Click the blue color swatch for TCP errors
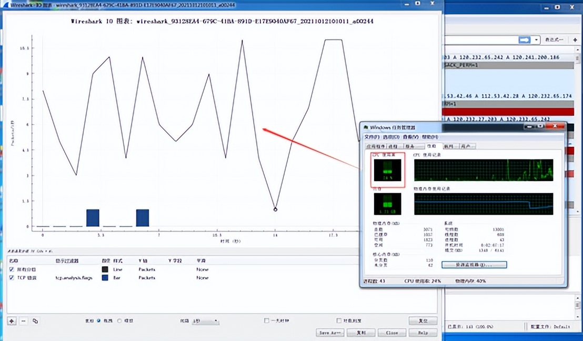Screen dimensions: 583x341 pos(105,277)
